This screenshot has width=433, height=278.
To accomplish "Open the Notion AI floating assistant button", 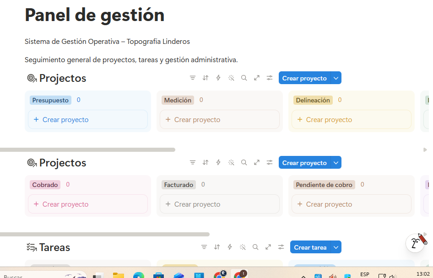I will coord(416,243).
